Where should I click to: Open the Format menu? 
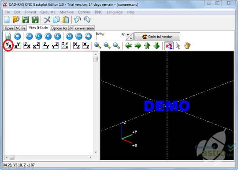point(30,12)
